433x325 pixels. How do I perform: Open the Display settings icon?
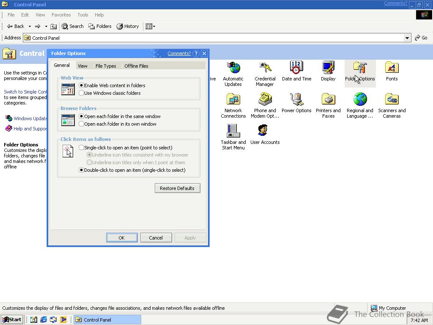click(x=328, y=71)
